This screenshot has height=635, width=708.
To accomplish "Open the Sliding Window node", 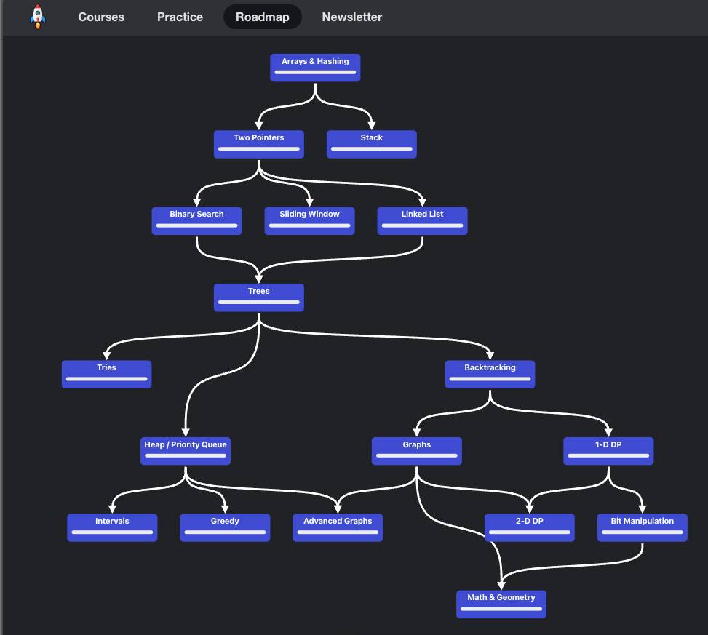I will coord(310,220).
